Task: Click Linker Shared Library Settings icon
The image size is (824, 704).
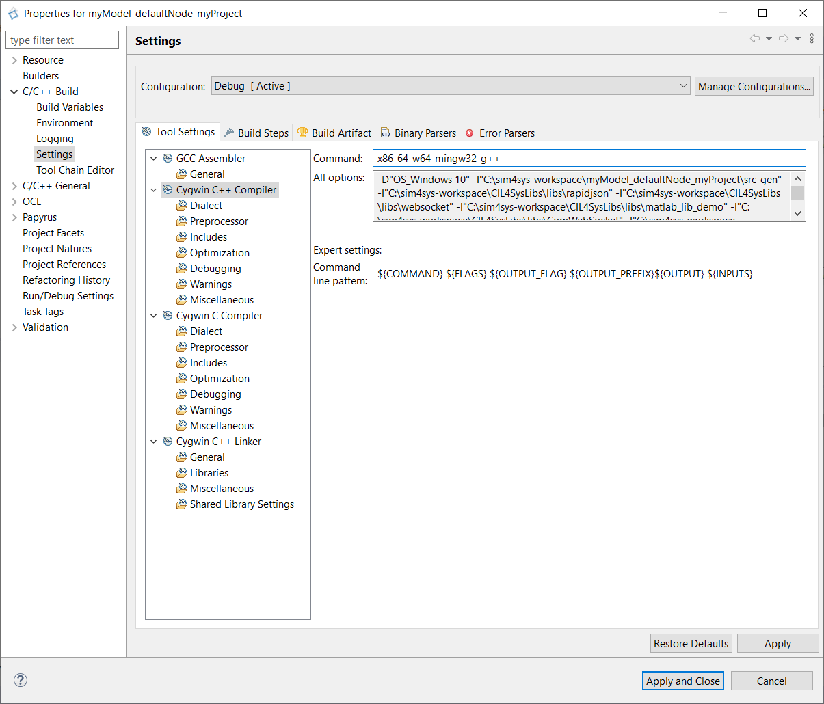Action: coord(181,504)
